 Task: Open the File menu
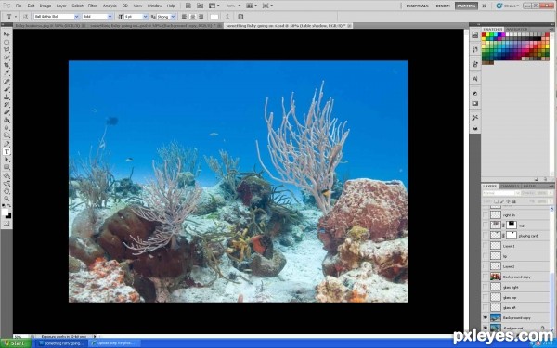(x=19, y=6)
